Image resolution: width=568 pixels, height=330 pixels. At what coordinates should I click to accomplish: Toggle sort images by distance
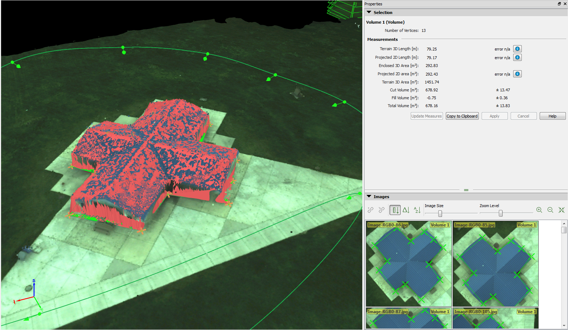[x=395, y=210]
